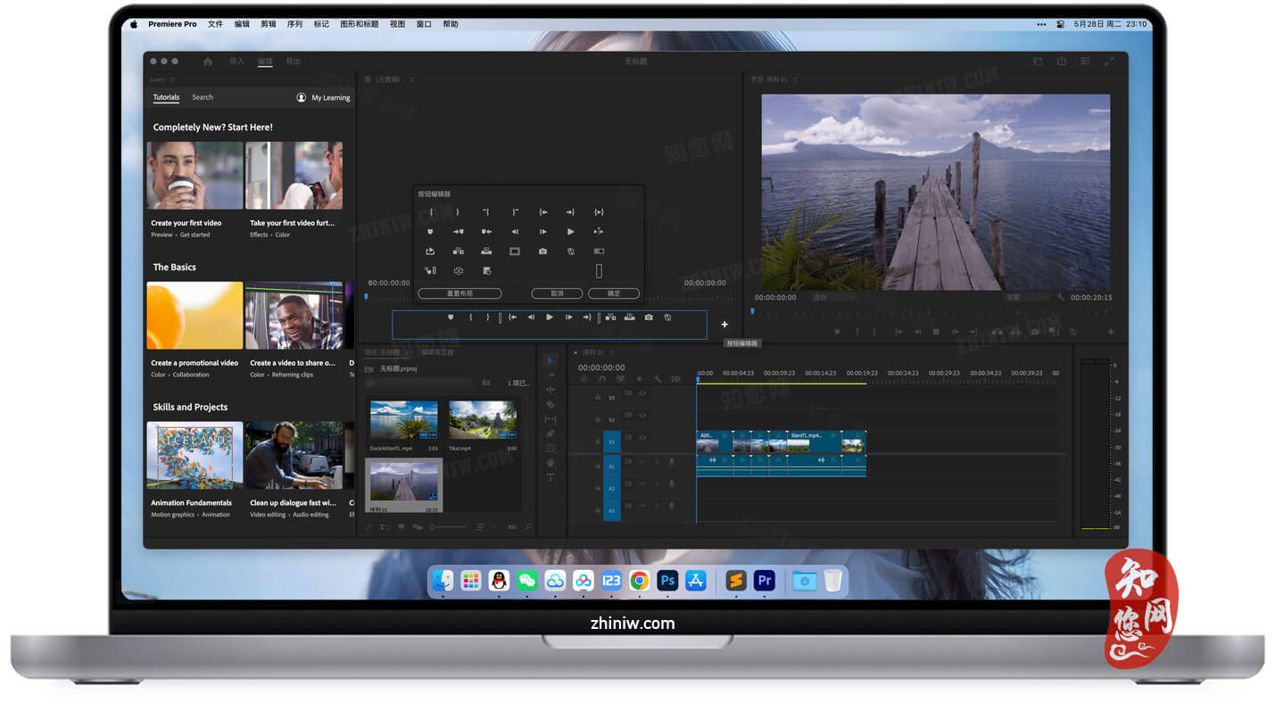This screenshot has width=1275, height=711.
Task: Click Program monitor playhead marker
Action: 752,311
